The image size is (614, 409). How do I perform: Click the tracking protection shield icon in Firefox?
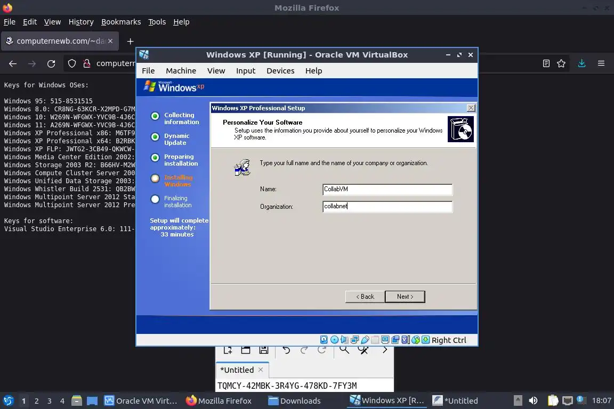point(72,63)
